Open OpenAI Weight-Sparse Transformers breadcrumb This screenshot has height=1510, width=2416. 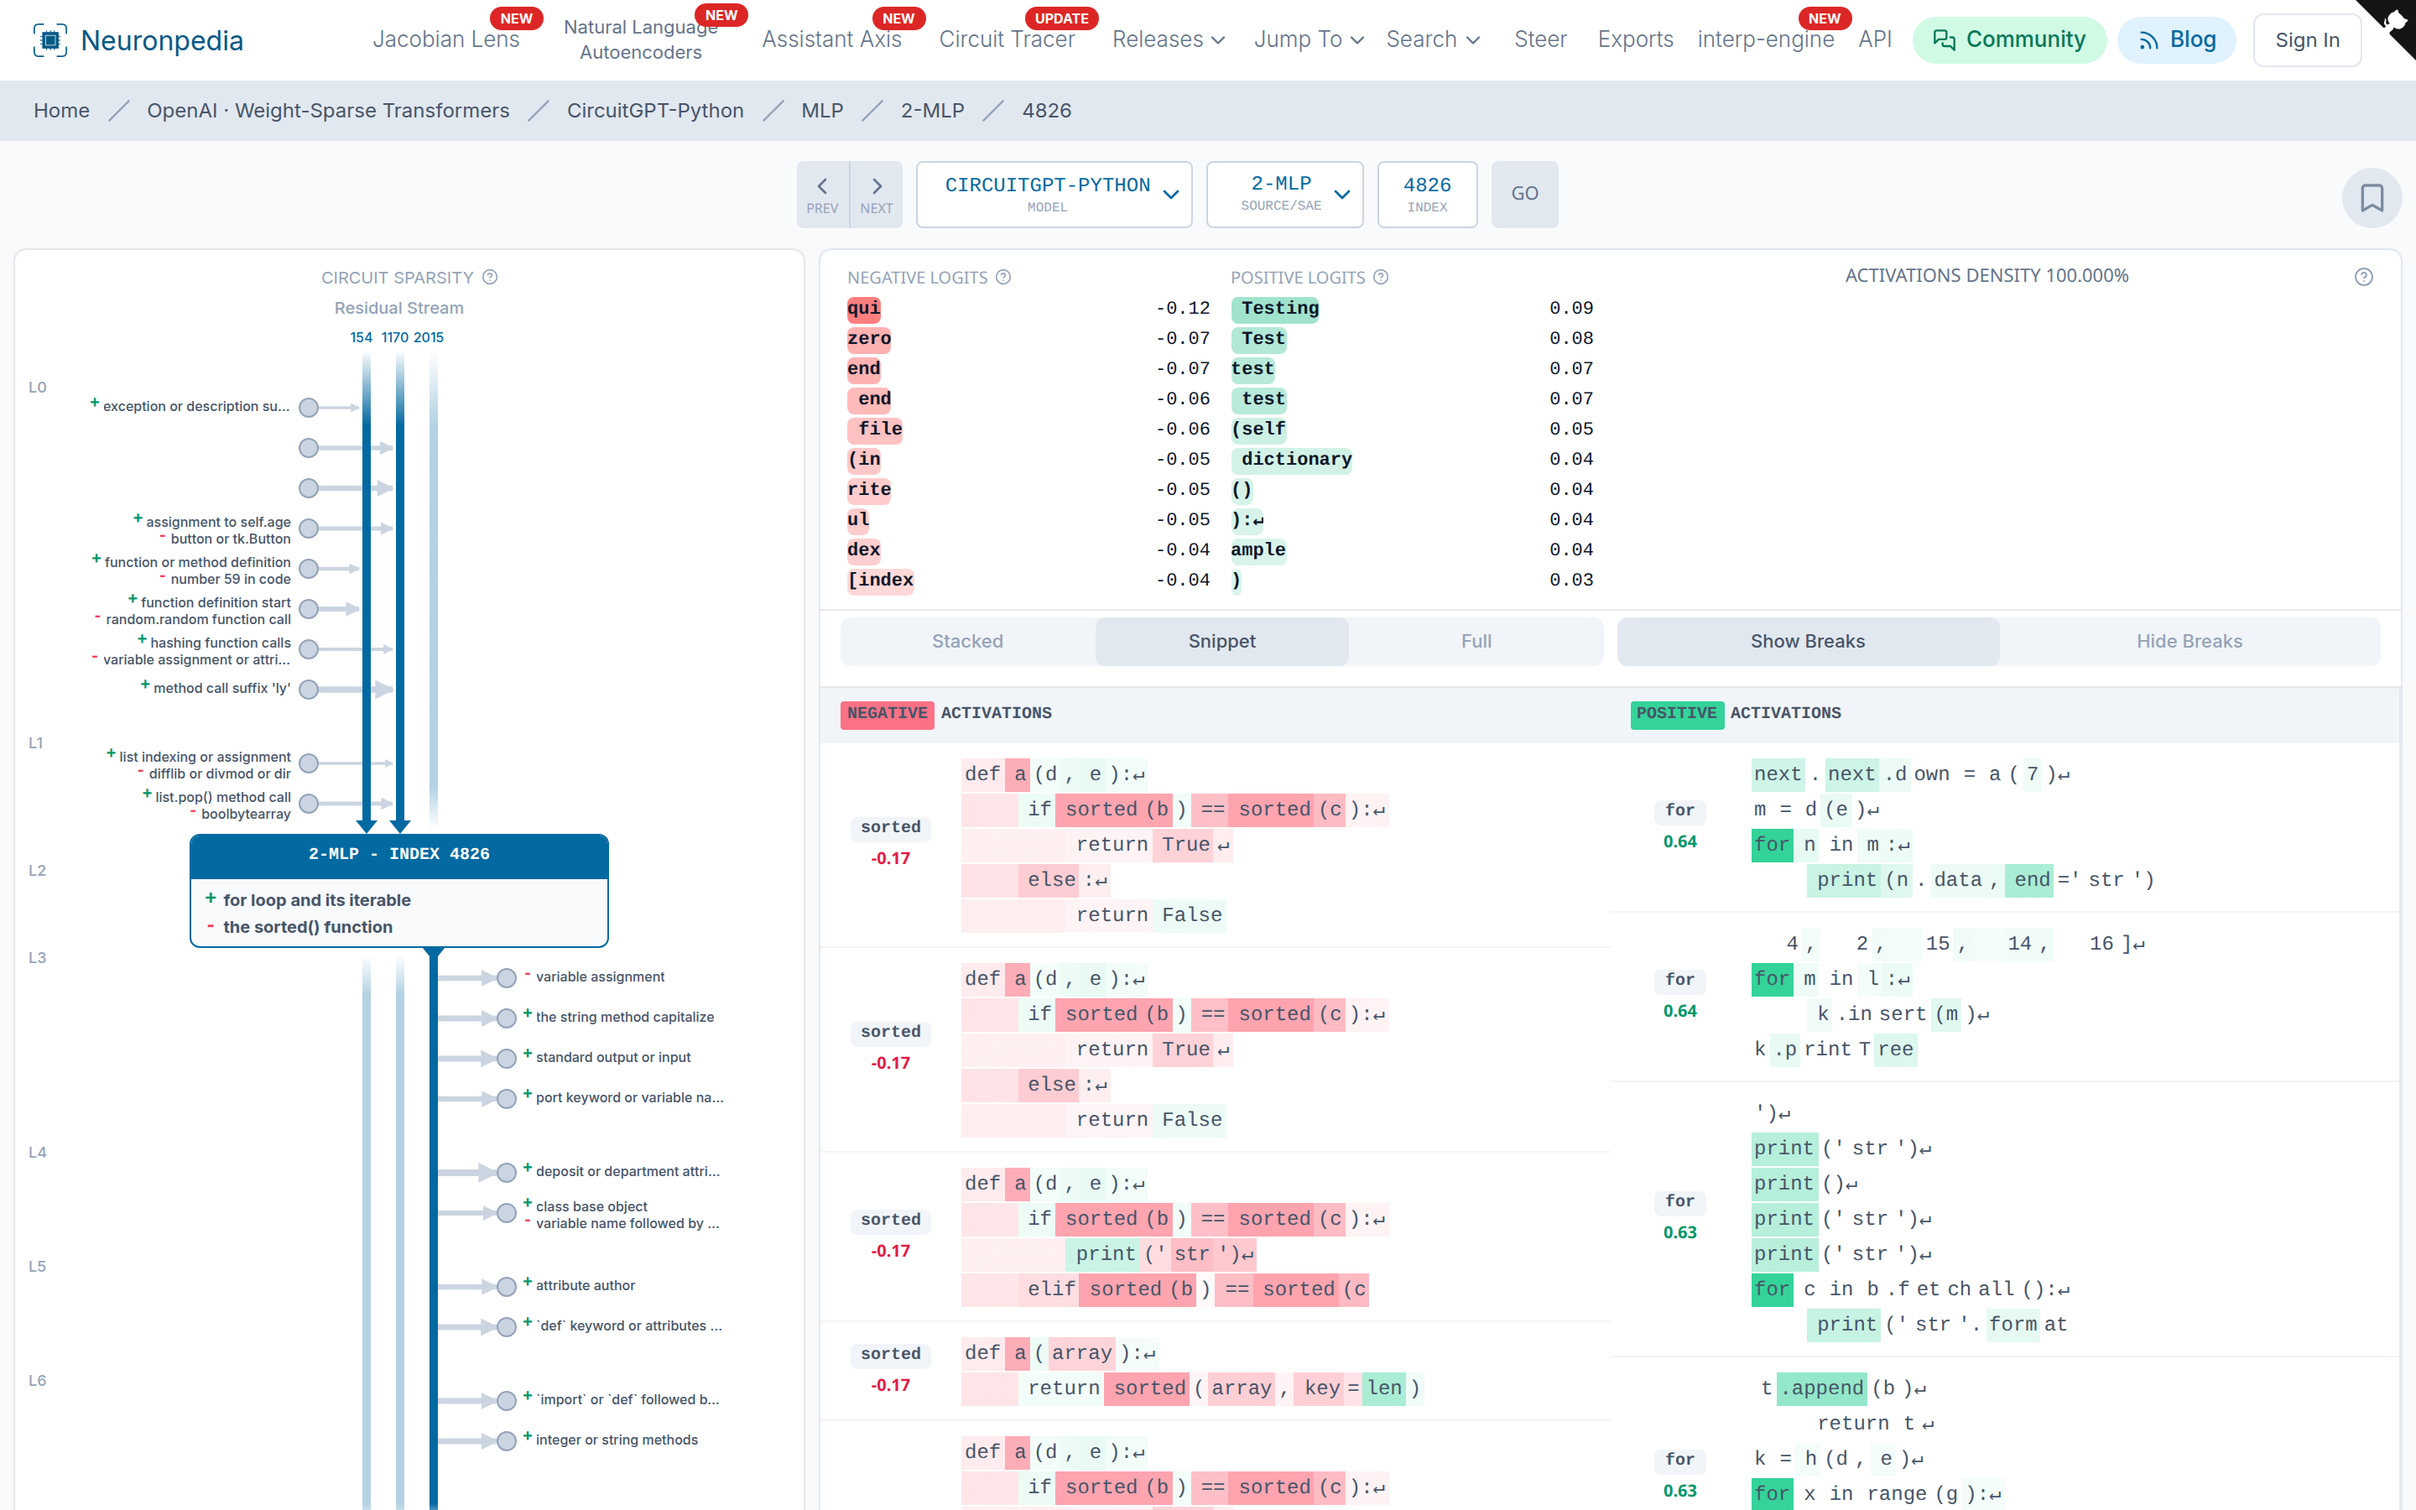point(327,111)
